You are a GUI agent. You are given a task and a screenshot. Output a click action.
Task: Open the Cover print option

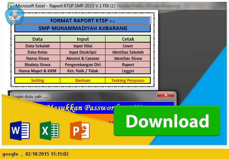(128, 46)
